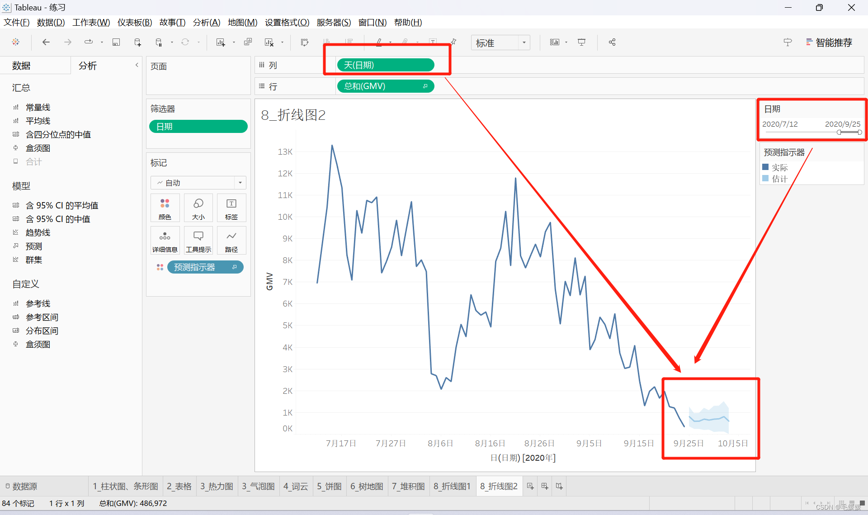Select the 日期 filter pill
This screenshot has width=868, height=515.
click(198, 127)
